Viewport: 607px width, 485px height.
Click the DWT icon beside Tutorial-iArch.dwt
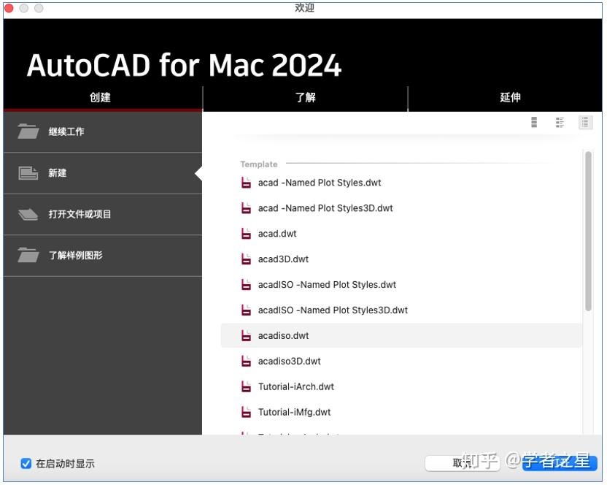246,386
